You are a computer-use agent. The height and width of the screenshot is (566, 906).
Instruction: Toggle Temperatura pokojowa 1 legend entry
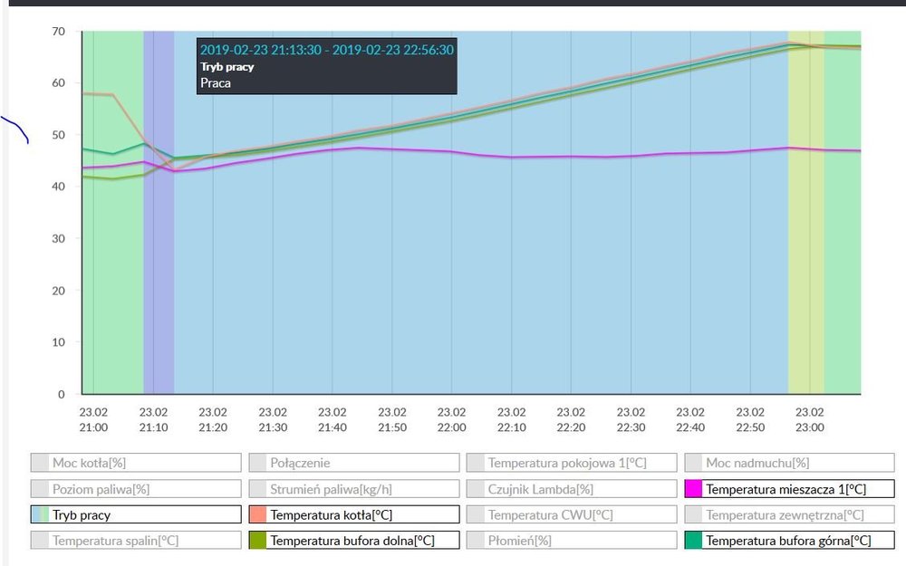571,463
